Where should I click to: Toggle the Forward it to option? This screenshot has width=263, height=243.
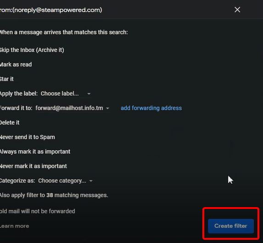[16, 108]
